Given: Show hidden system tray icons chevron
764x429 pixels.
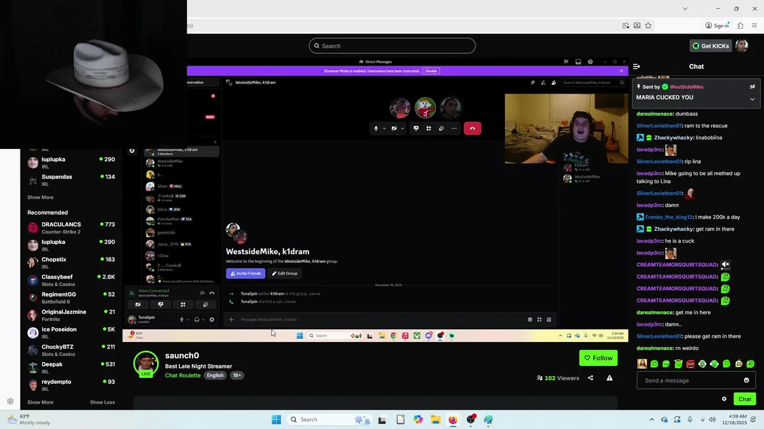Looking at the screenshot, I should pyautogui.click(x=651, y=419).
